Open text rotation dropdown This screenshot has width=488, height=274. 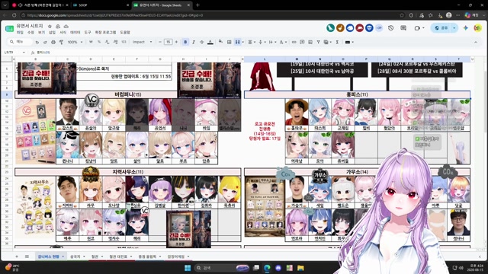(282, 42)
